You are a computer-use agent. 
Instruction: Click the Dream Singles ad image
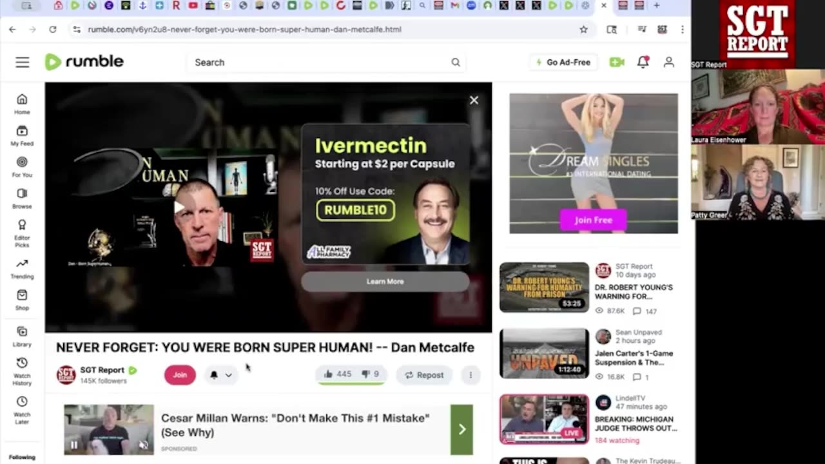click(593, 163)
